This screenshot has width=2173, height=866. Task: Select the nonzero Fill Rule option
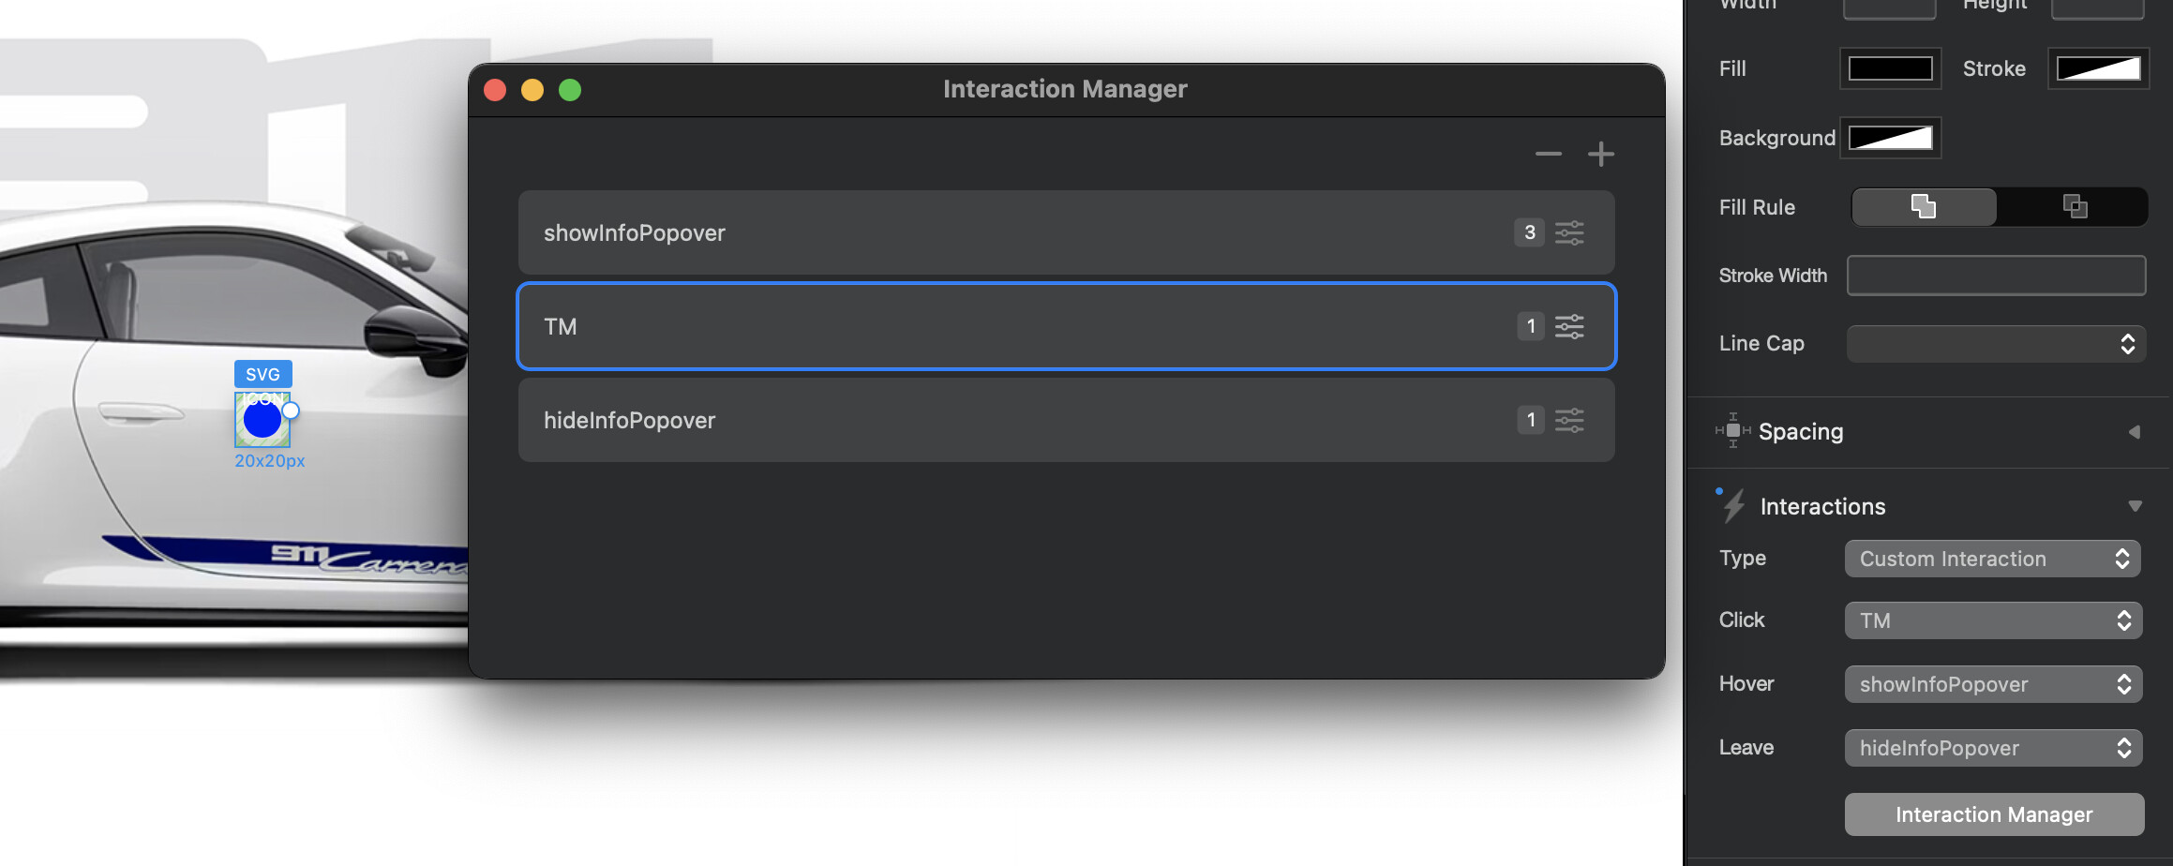(x=1924, y=206)
